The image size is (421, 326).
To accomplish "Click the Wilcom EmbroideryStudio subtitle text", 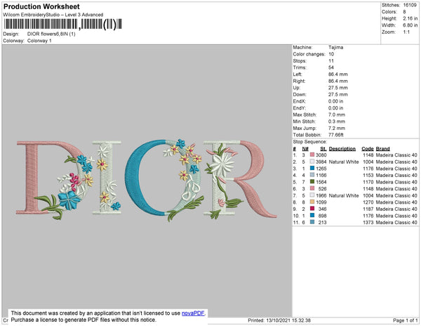I will tap(53, 15).
